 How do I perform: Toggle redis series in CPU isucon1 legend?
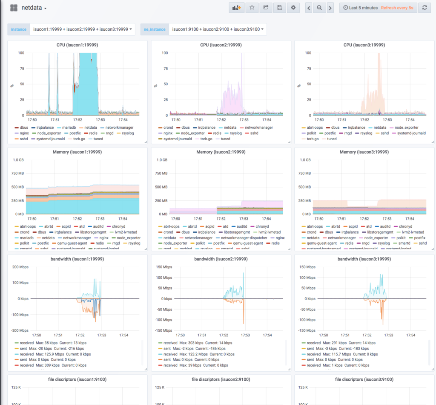pos(93,133)
